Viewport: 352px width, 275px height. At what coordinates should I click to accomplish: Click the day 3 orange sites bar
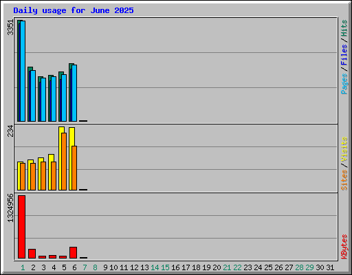(x=43, y=176)
